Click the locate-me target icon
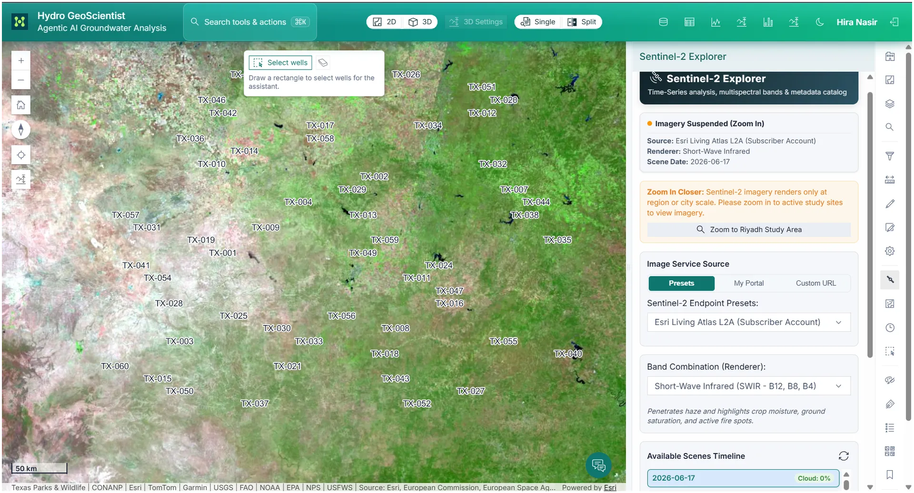The height and width of the screenshot is (493, 914). (21, 155)
